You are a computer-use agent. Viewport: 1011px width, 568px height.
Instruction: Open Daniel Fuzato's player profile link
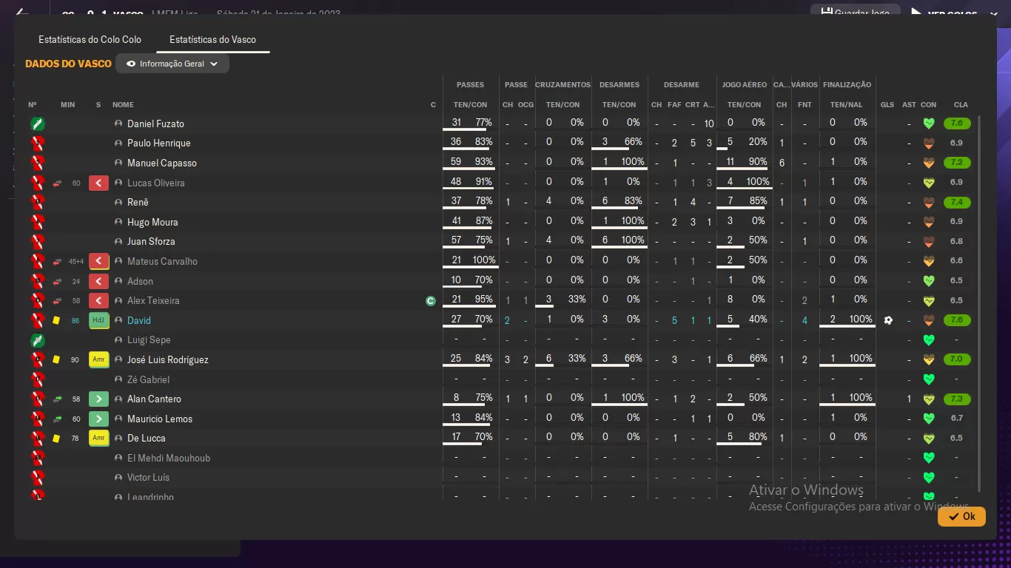pos(155,124)
